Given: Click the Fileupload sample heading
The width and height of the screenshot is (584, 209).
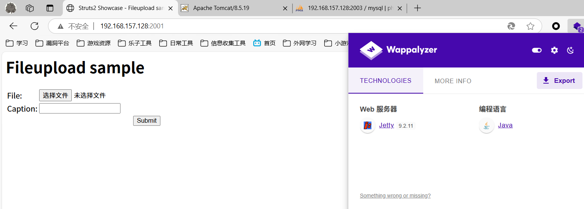Looking at the screenshot, I should pos(75,67).
